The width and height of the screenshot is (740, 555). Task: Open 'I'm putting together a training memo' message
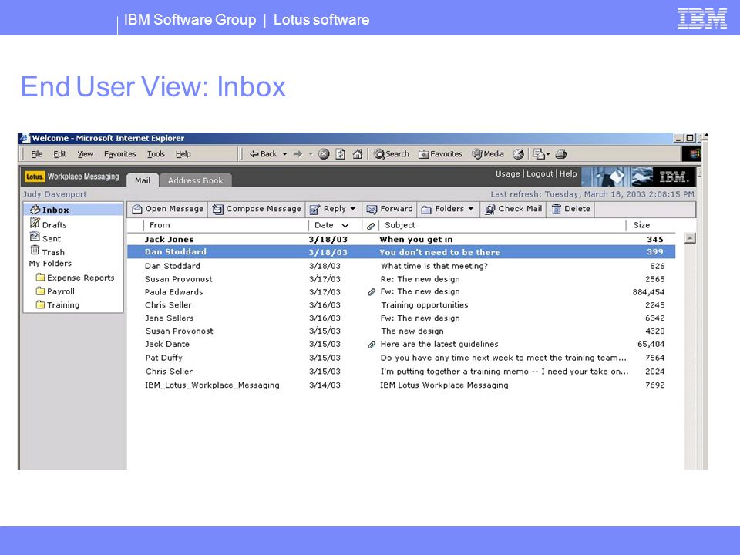click(401, 372)
